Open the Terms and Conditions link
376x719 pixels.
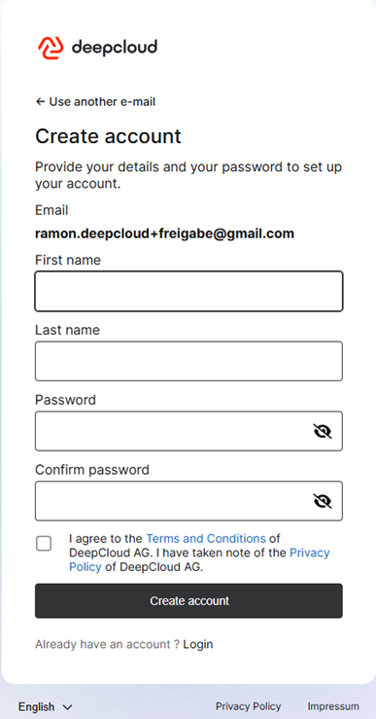click(206, 538)
